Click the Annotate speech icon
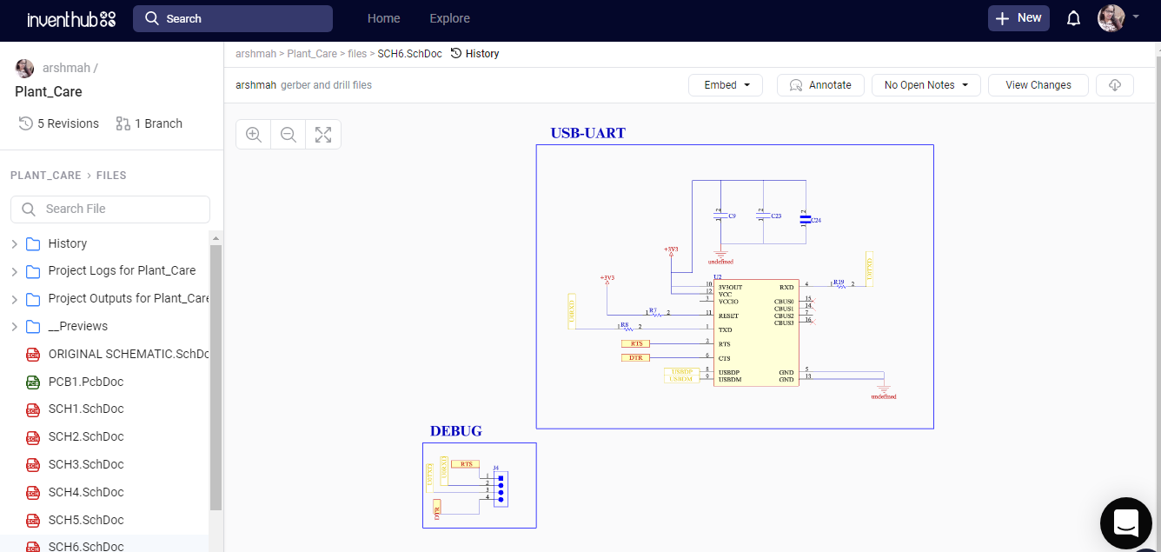This screenshot has width=1161, height=552. (795, 85)
